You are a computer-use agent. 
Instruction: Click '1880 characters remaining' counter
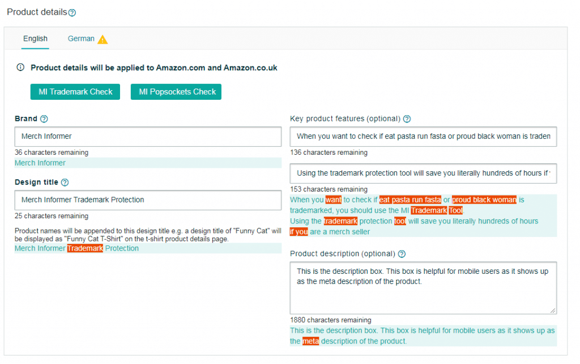[331, 320]
